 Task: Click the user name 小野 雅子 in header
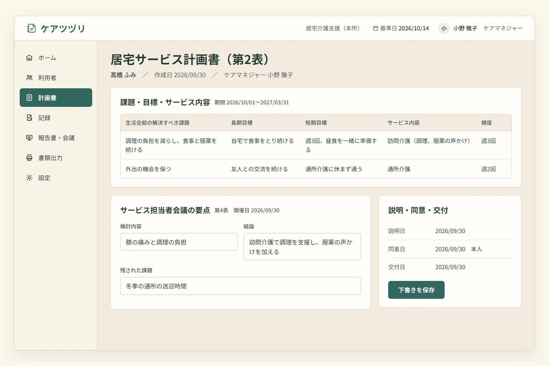[x=465, y=28]
